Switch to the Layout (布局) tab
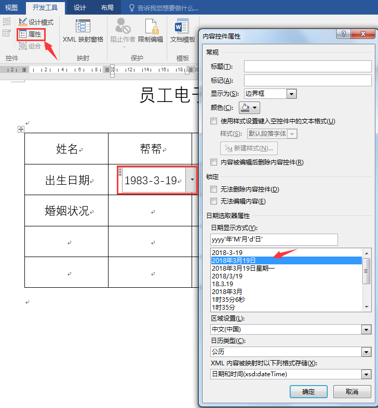Viewport: 378px width, 408px height. (x=107, y=7)
